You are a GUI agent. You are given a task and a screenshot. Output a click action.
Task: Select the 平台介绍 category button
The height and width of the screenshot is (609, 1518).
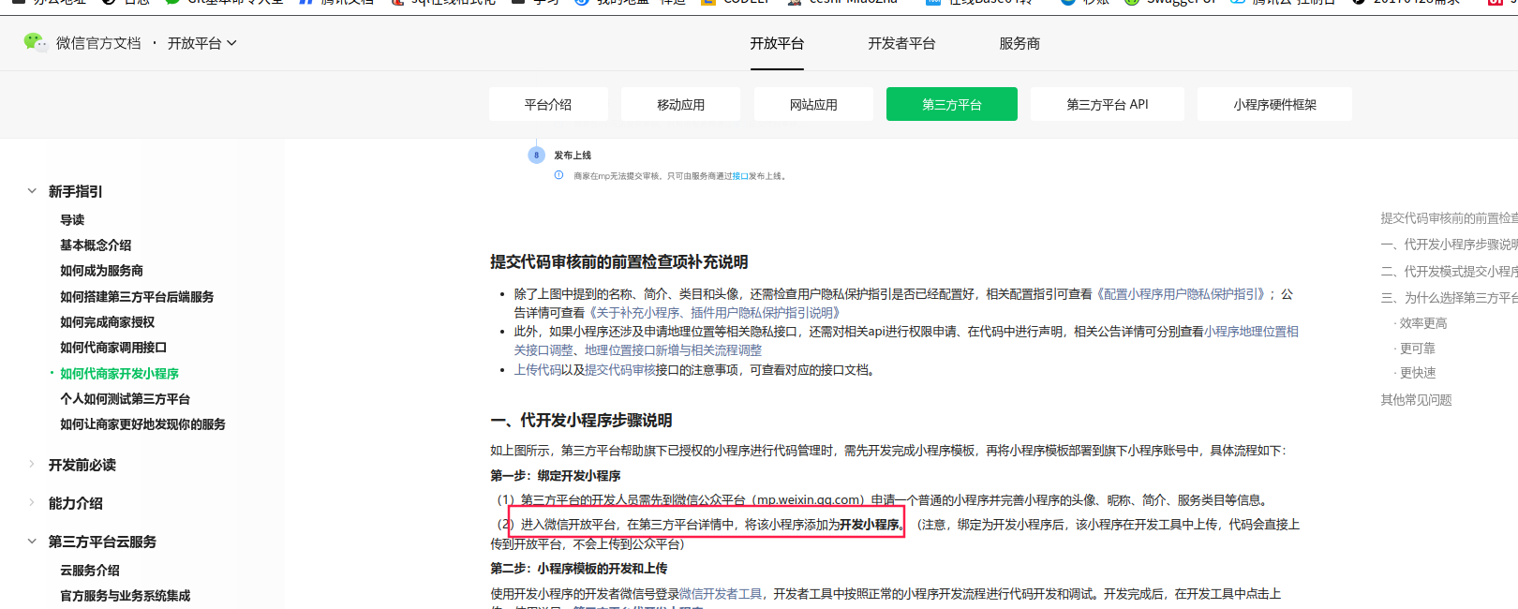(x=548, y=104)
